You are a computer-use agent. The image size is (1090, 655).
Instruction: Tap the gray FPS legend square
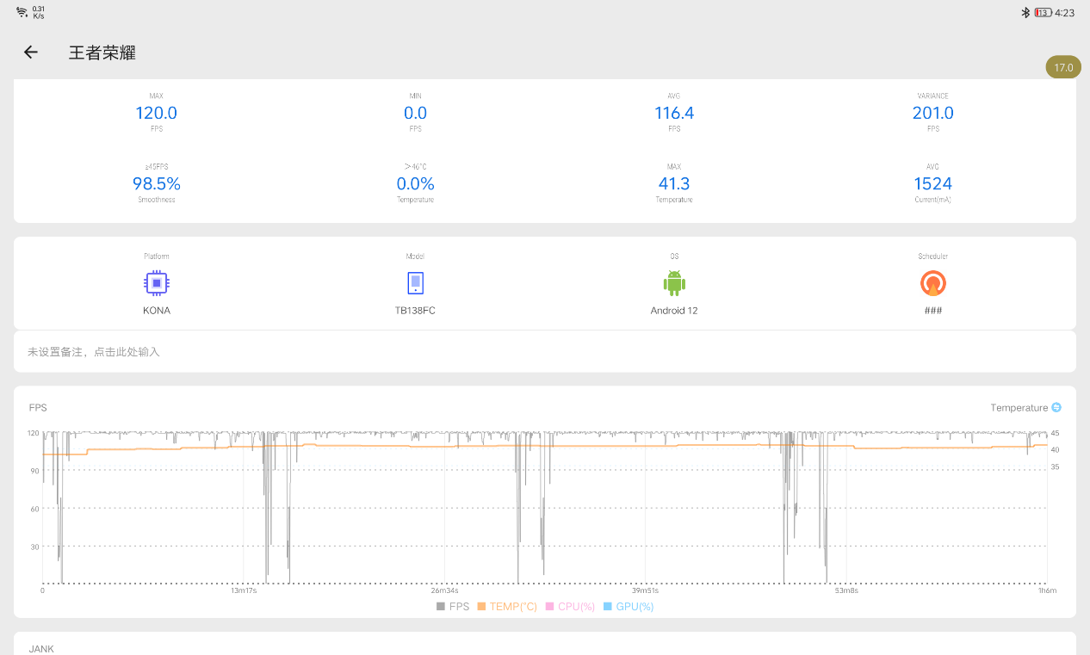(x=441, y=606)
